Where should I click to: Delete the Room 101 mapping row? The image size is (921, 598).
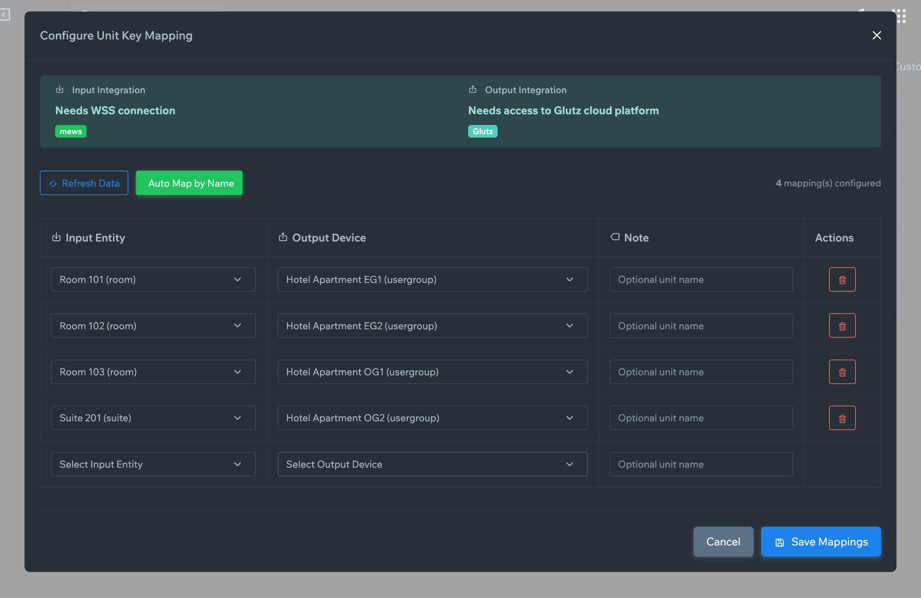pos(842,279)
